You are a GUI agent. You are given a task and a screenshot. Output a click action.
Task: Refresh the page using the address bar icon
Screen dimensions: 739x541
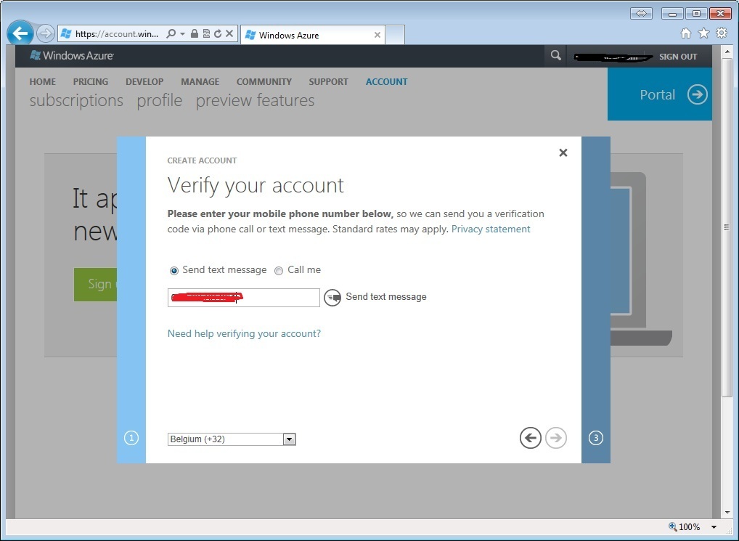click(218, 34)
